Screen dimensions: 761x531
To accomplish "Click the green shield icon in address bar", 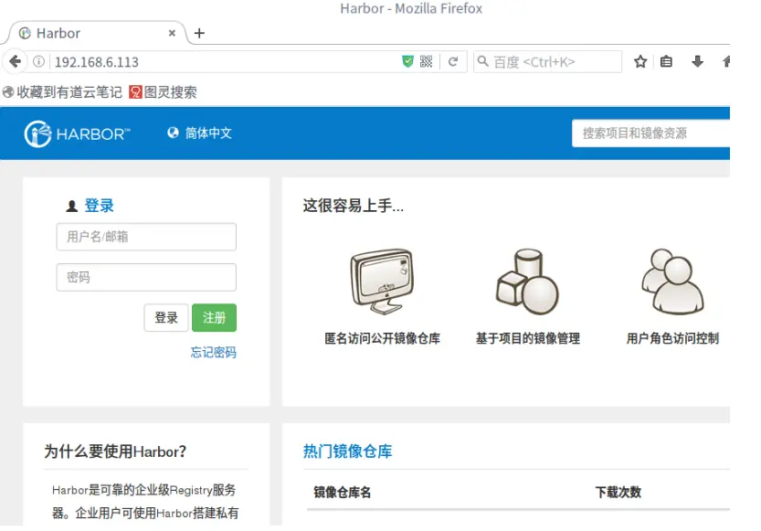I will 407,61.
